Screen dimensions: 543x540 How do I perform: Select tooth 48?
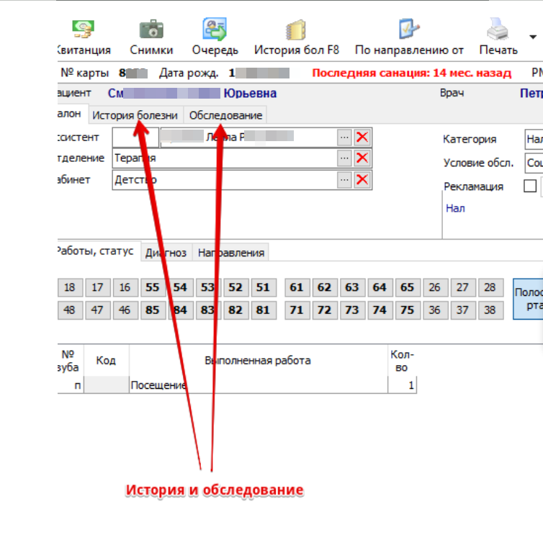pyautogui.click(x=70, y=310)
